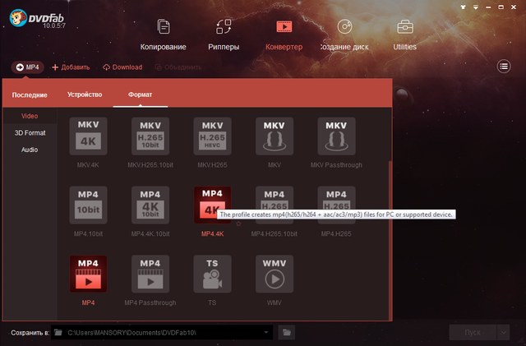The image size is (526, 346).
Task: Select the TS camera format icon
Action: click(212, 274)
